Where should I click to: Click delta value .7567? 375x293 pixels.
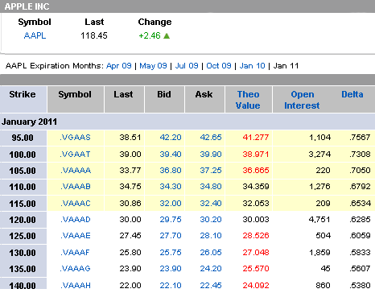click(360, 138)
